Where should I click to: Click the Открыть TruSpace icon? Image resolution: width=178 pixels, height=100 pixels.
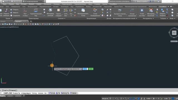162,11
